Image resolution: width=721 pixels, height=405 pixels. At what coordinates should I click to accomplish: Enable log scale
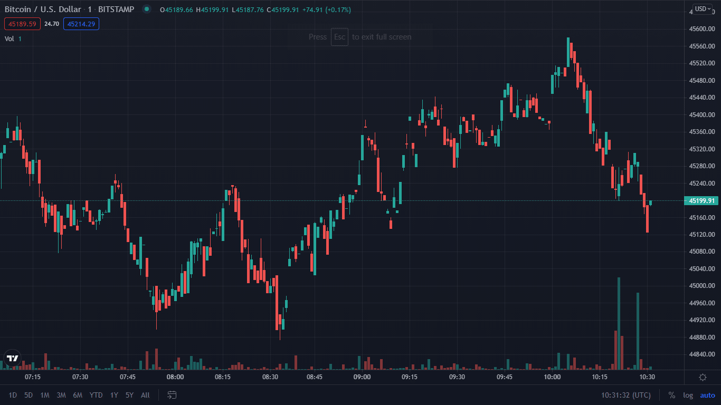(x=688, y=395)
